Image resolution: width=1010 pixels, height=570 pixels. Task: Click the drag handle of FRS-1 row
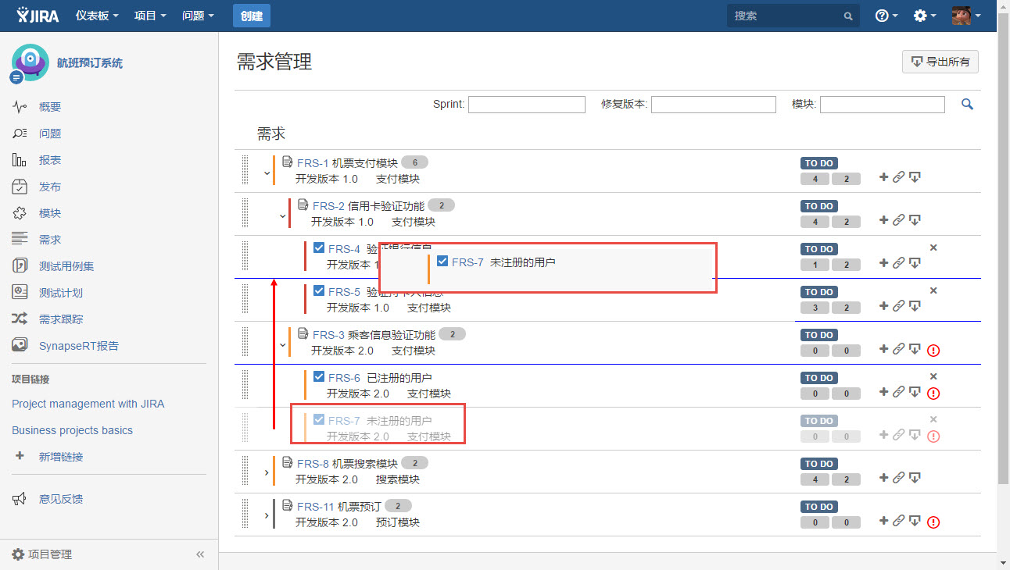pos(245,171)
